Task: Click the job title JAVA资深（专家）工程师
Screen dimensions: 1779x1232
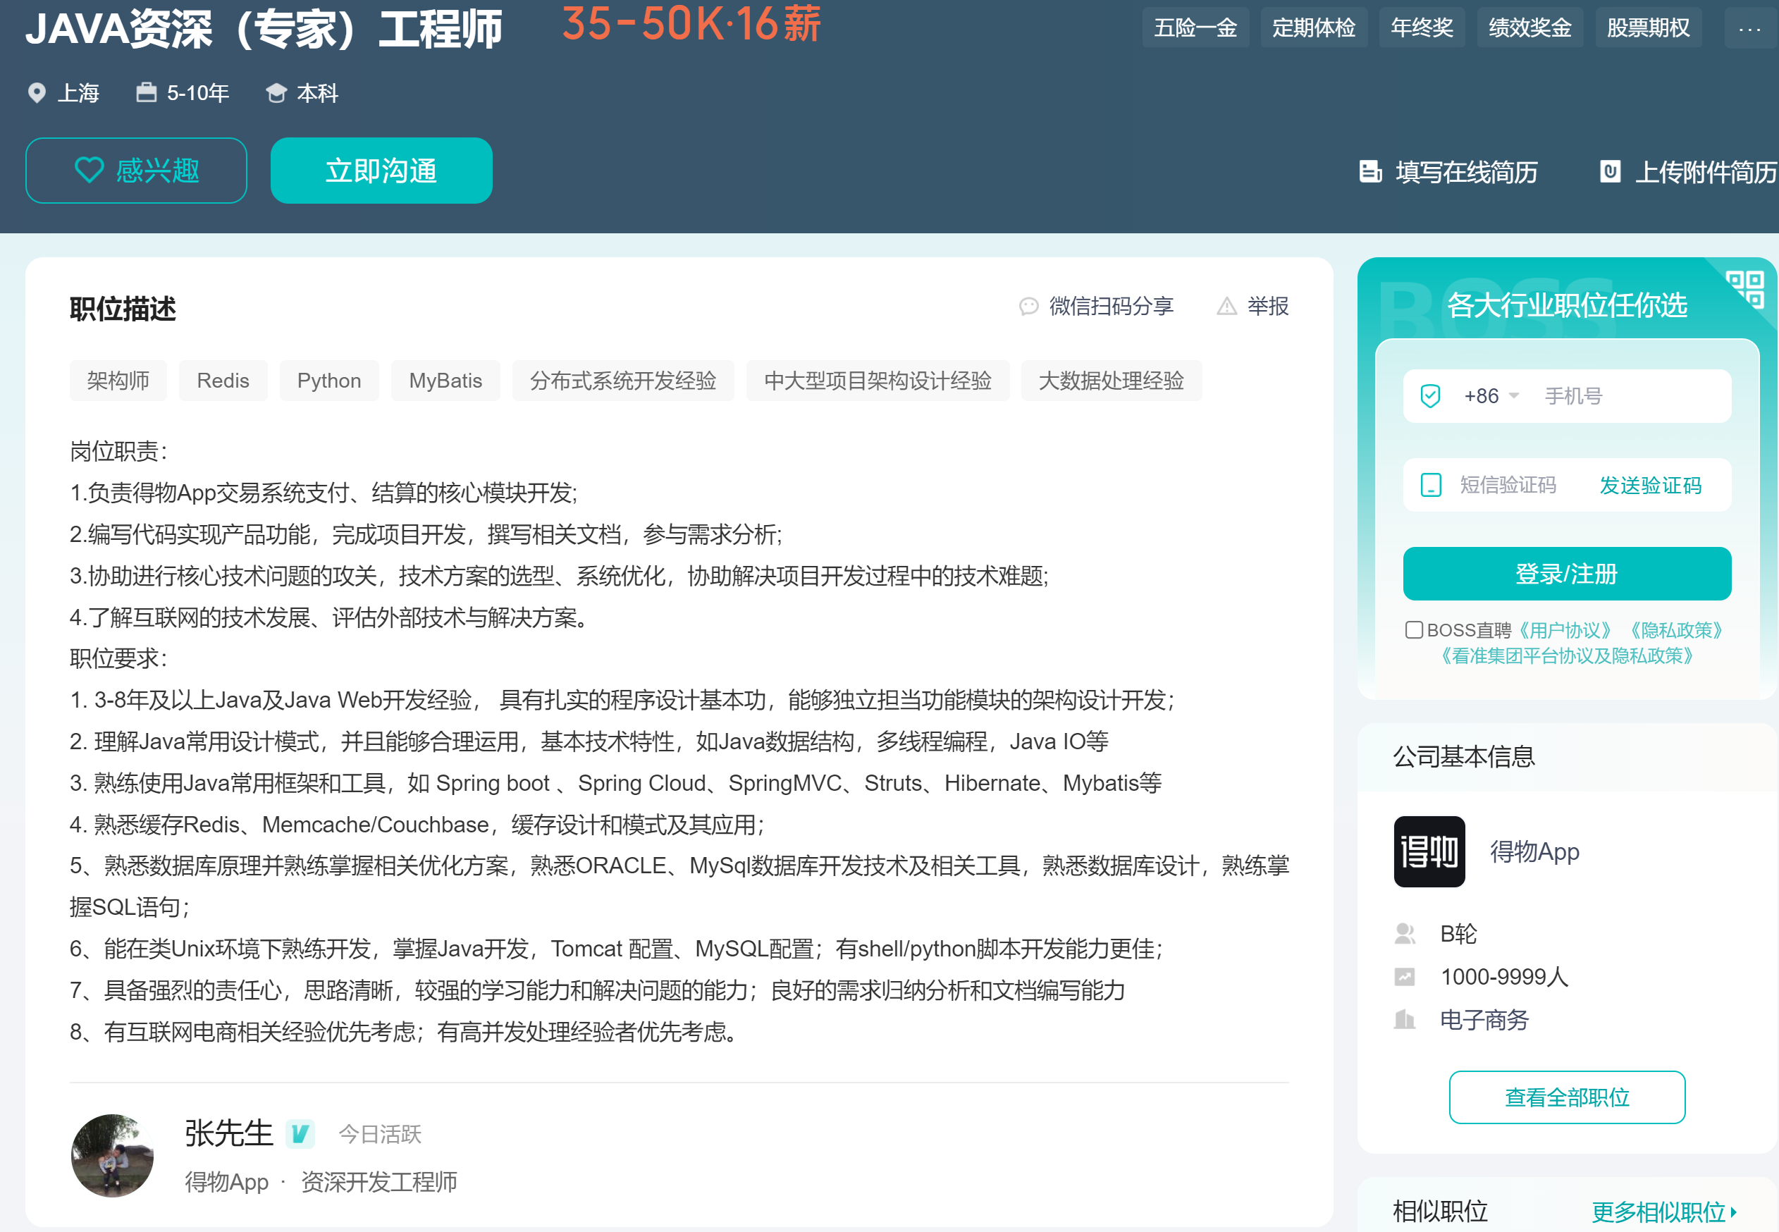Action: [x=264, y=29]
